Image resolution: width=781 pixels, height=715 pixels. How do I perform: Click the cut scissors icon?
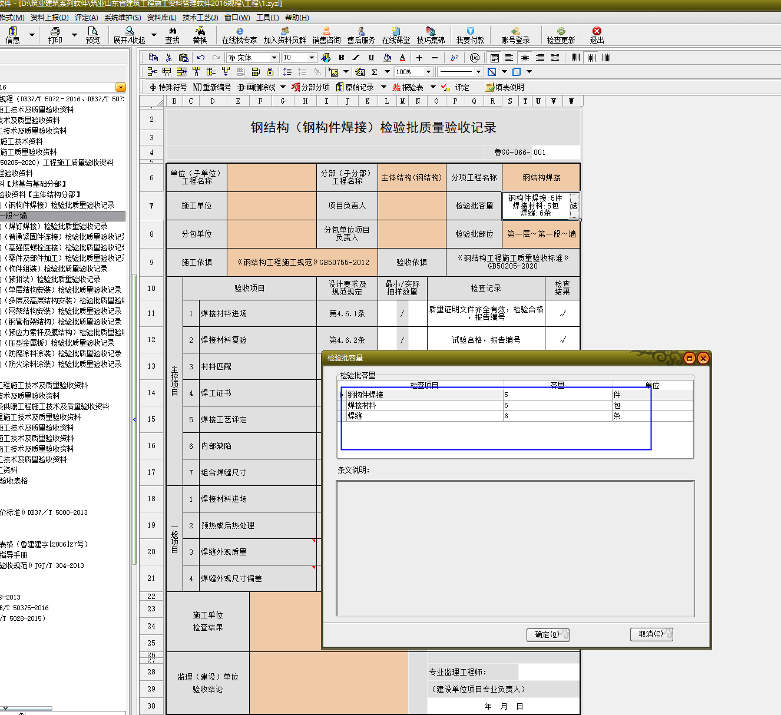tap(168, 57)
